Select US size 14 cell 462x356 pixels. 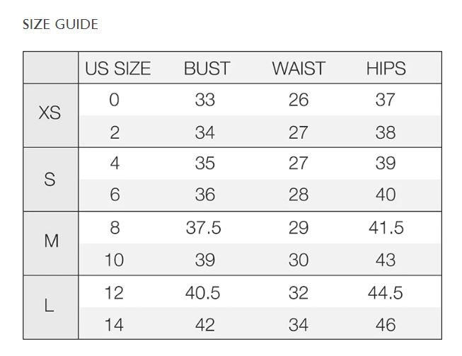pyautogui.click(x=114, y=325)
